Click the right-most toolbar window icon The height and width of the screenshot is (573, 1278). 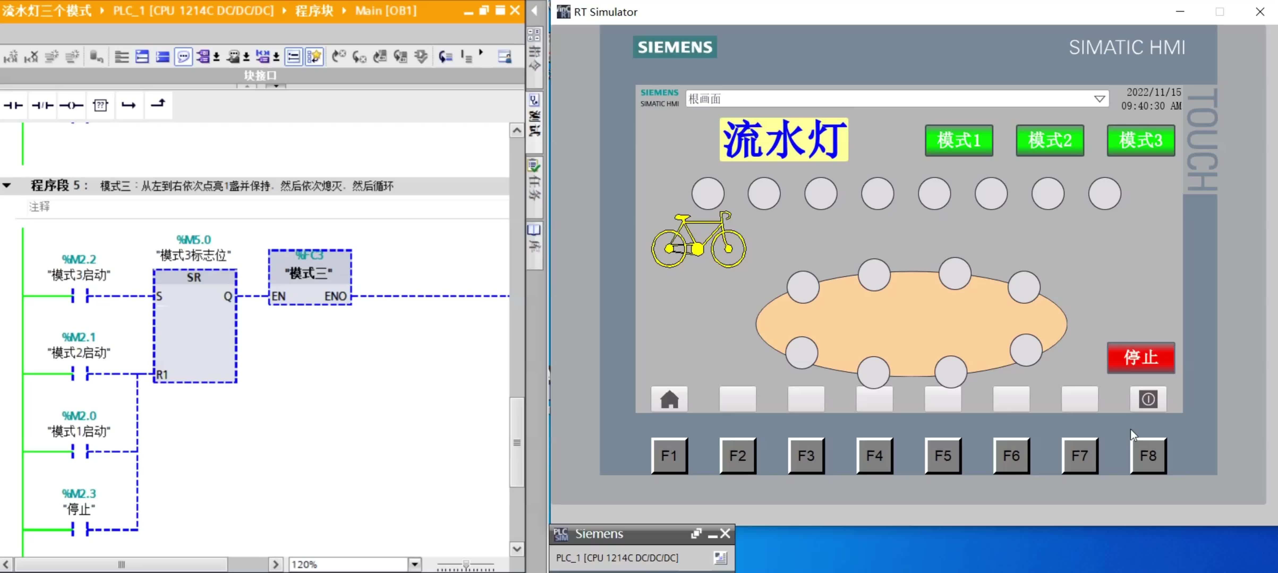(x=505, y=57)
